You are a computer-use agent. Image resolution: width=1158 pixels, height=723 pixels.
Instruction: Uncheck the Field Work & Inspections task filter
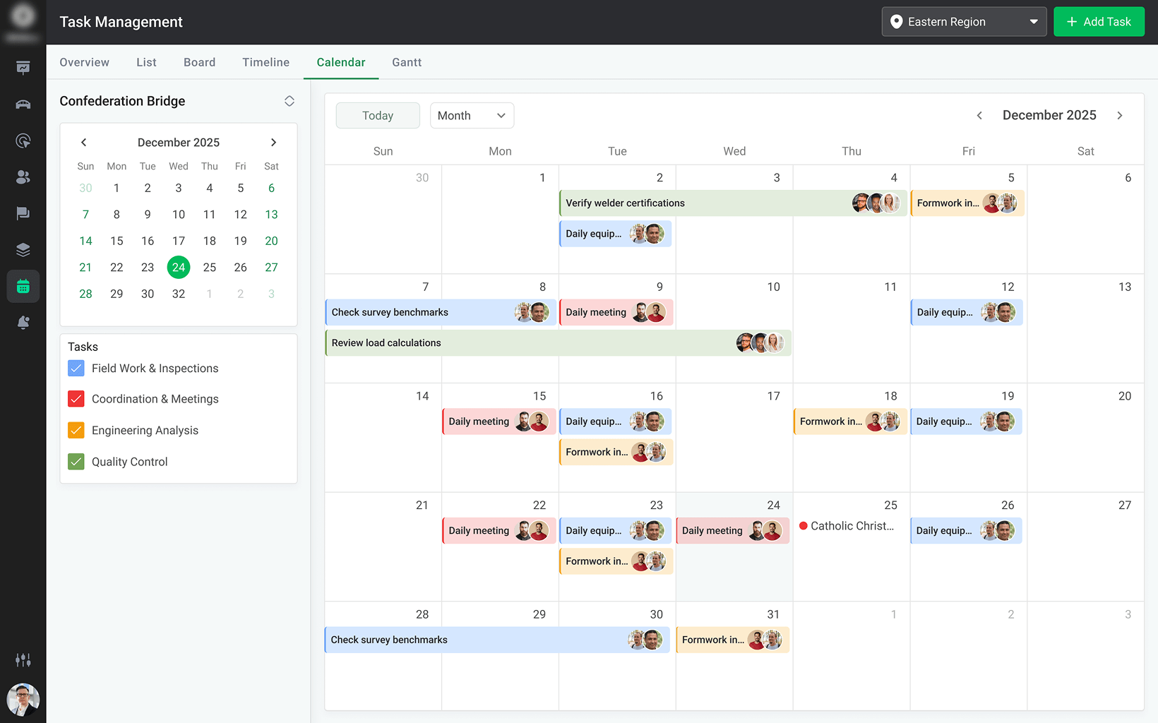pyautogui.click(x=76, y=368)
